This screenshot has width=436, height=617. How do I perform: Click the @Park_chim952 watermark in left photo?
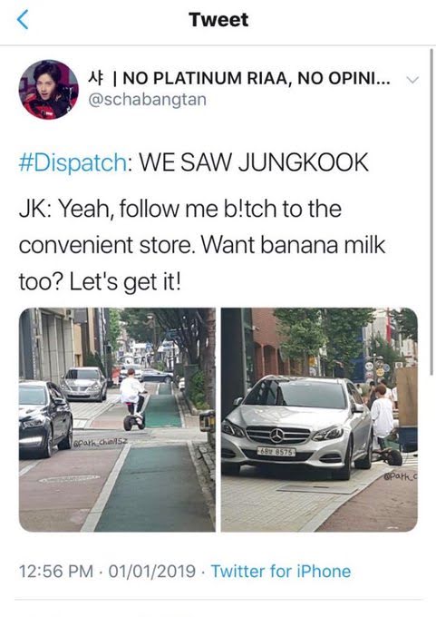click(x=101, y=442)
